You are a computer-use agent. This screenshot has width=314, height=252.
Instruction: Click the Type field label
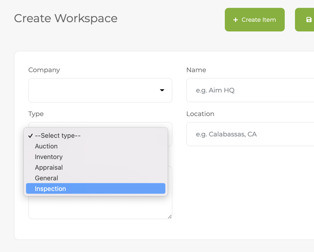pos(36,114)
